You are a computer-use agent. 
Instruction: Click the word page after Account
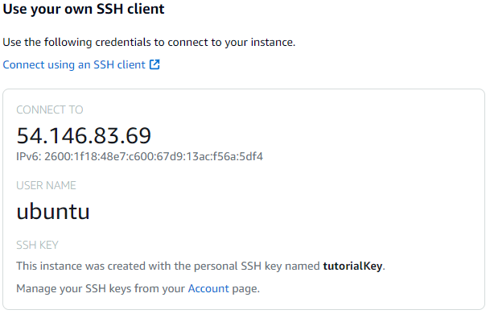pyautogui.click(x=246, y=289)
